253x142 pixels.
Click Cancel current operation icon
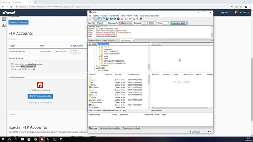(119, 19)
